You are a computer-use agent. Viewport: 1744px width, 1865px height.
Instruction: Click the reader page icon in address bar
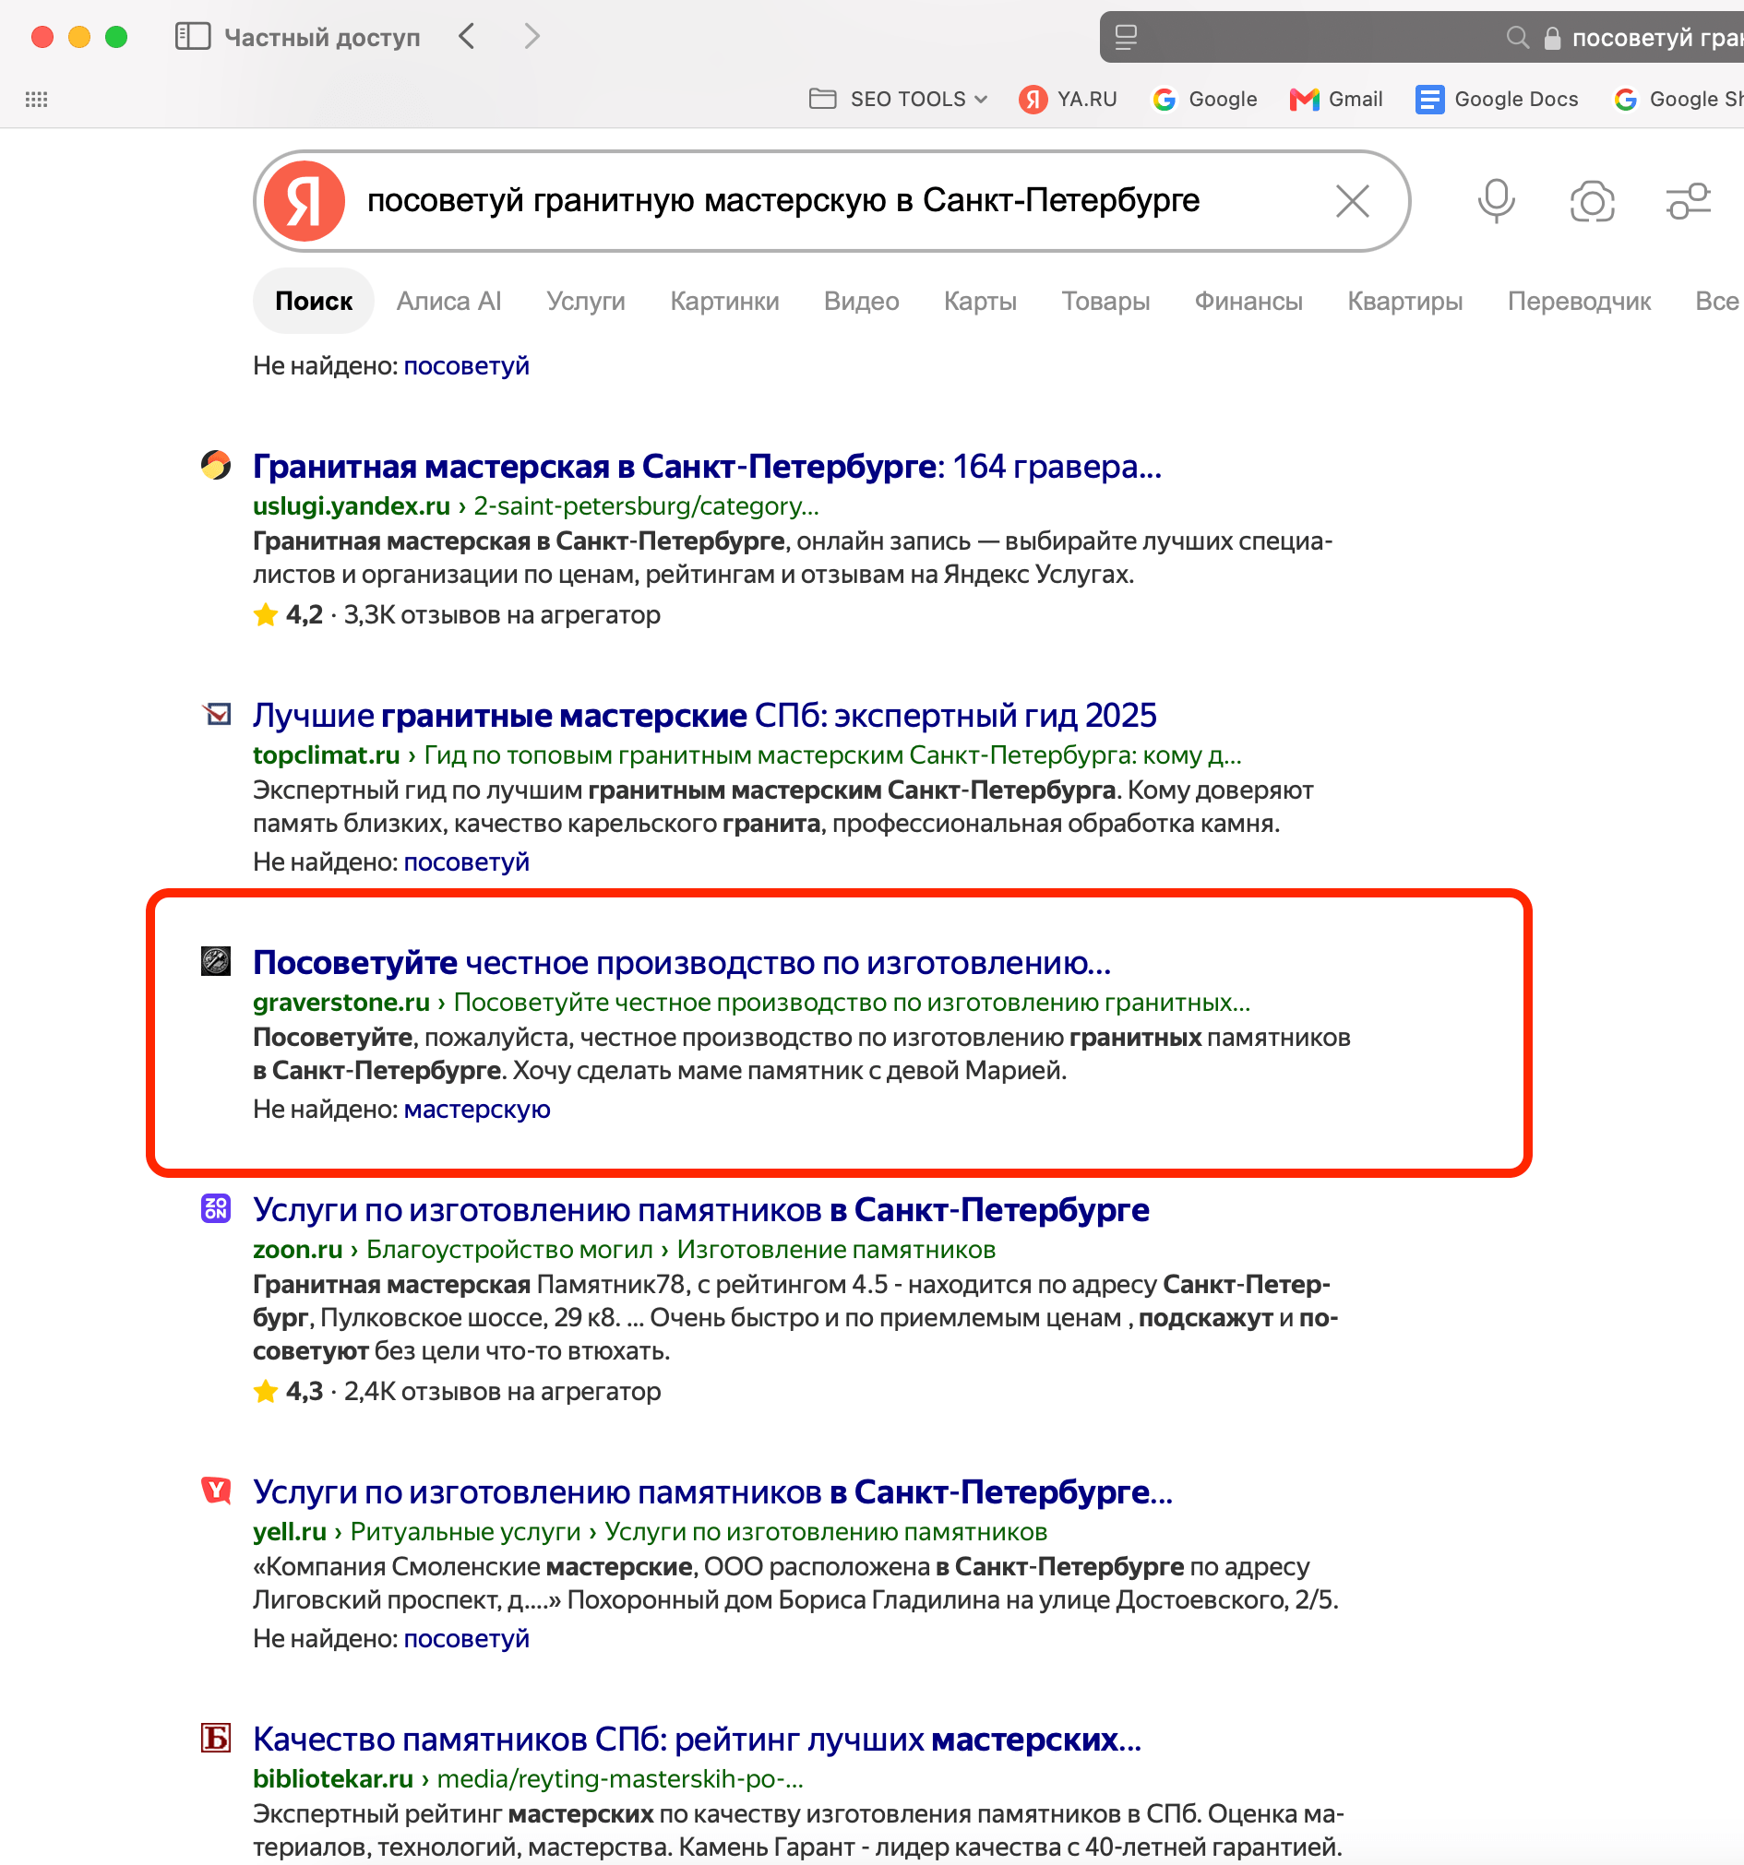1126,38
